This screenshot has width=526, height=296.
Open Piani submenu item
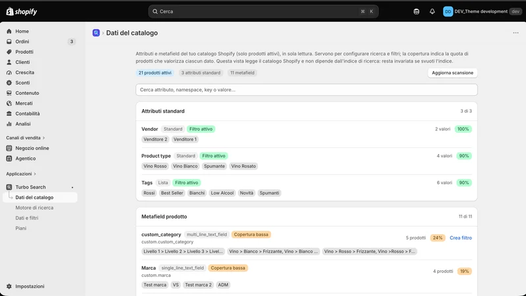pyautogui.click(x=21, y=228)
